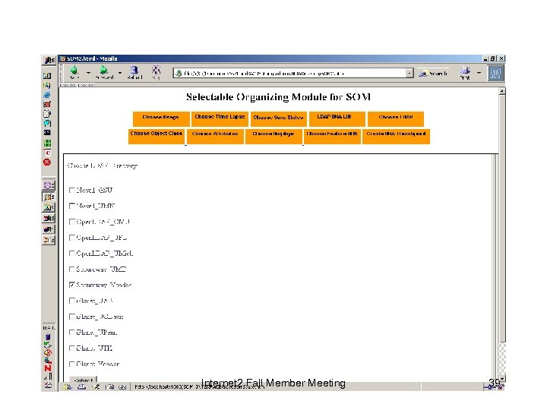Image resolution: width=547 pixels, height=410 pixels.
Task: Click the Choose Object Class orange button
Action: (x=157, y=136)
